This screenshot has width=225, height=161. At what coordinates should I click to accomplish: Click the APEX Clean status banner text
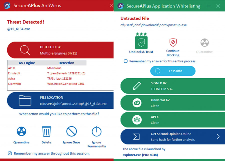tap(155, 123)
